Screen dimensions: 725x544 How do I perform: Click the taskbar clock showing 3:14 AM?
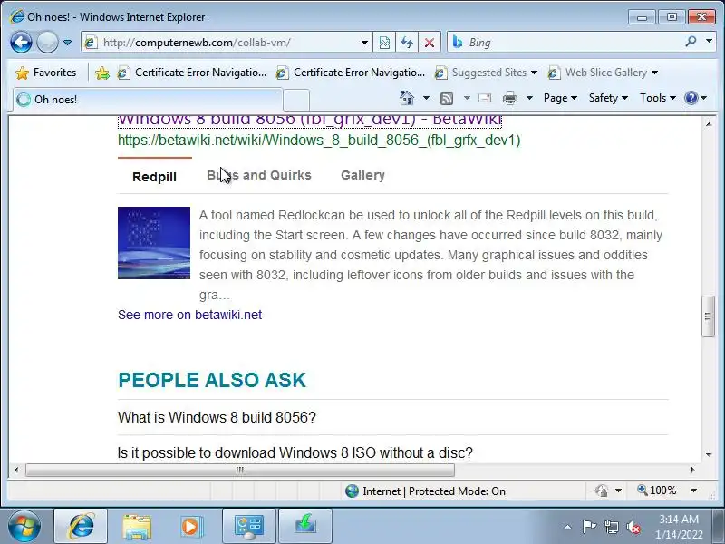pyautogui.click(x=679, y=527)
